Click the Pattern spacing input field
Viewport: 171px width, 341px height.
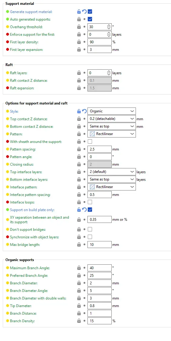pos(100,149)
